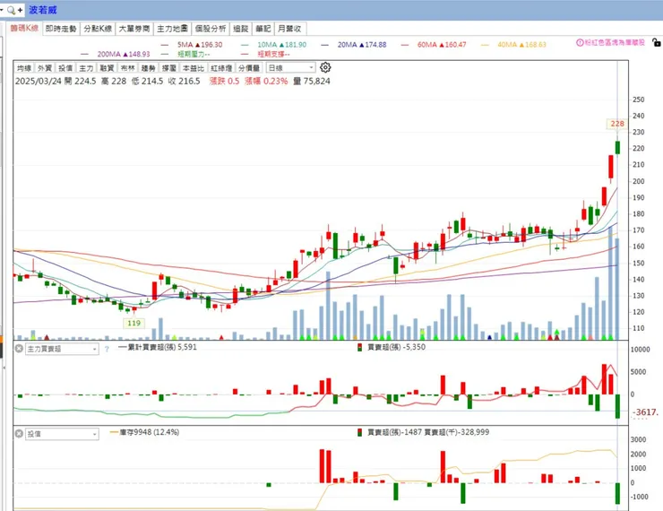Viewport: 663px width, 511px height.
Task: Toggle the 撐壓 overlay button
Action: click(x=168, y=68)
